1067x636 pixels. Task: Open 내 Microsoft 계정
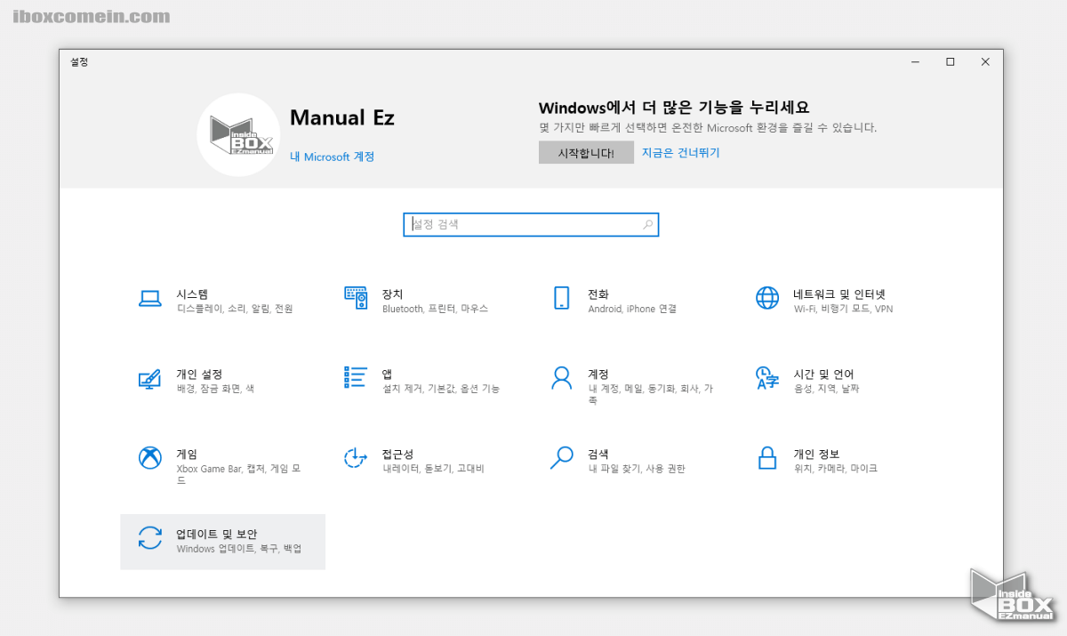click(332, 156)
